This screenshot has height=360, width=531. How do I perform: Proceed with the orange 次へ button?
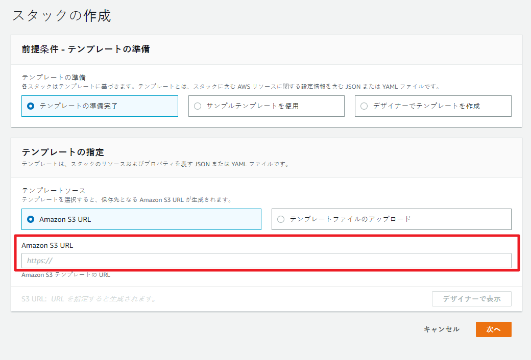point(493,329)
